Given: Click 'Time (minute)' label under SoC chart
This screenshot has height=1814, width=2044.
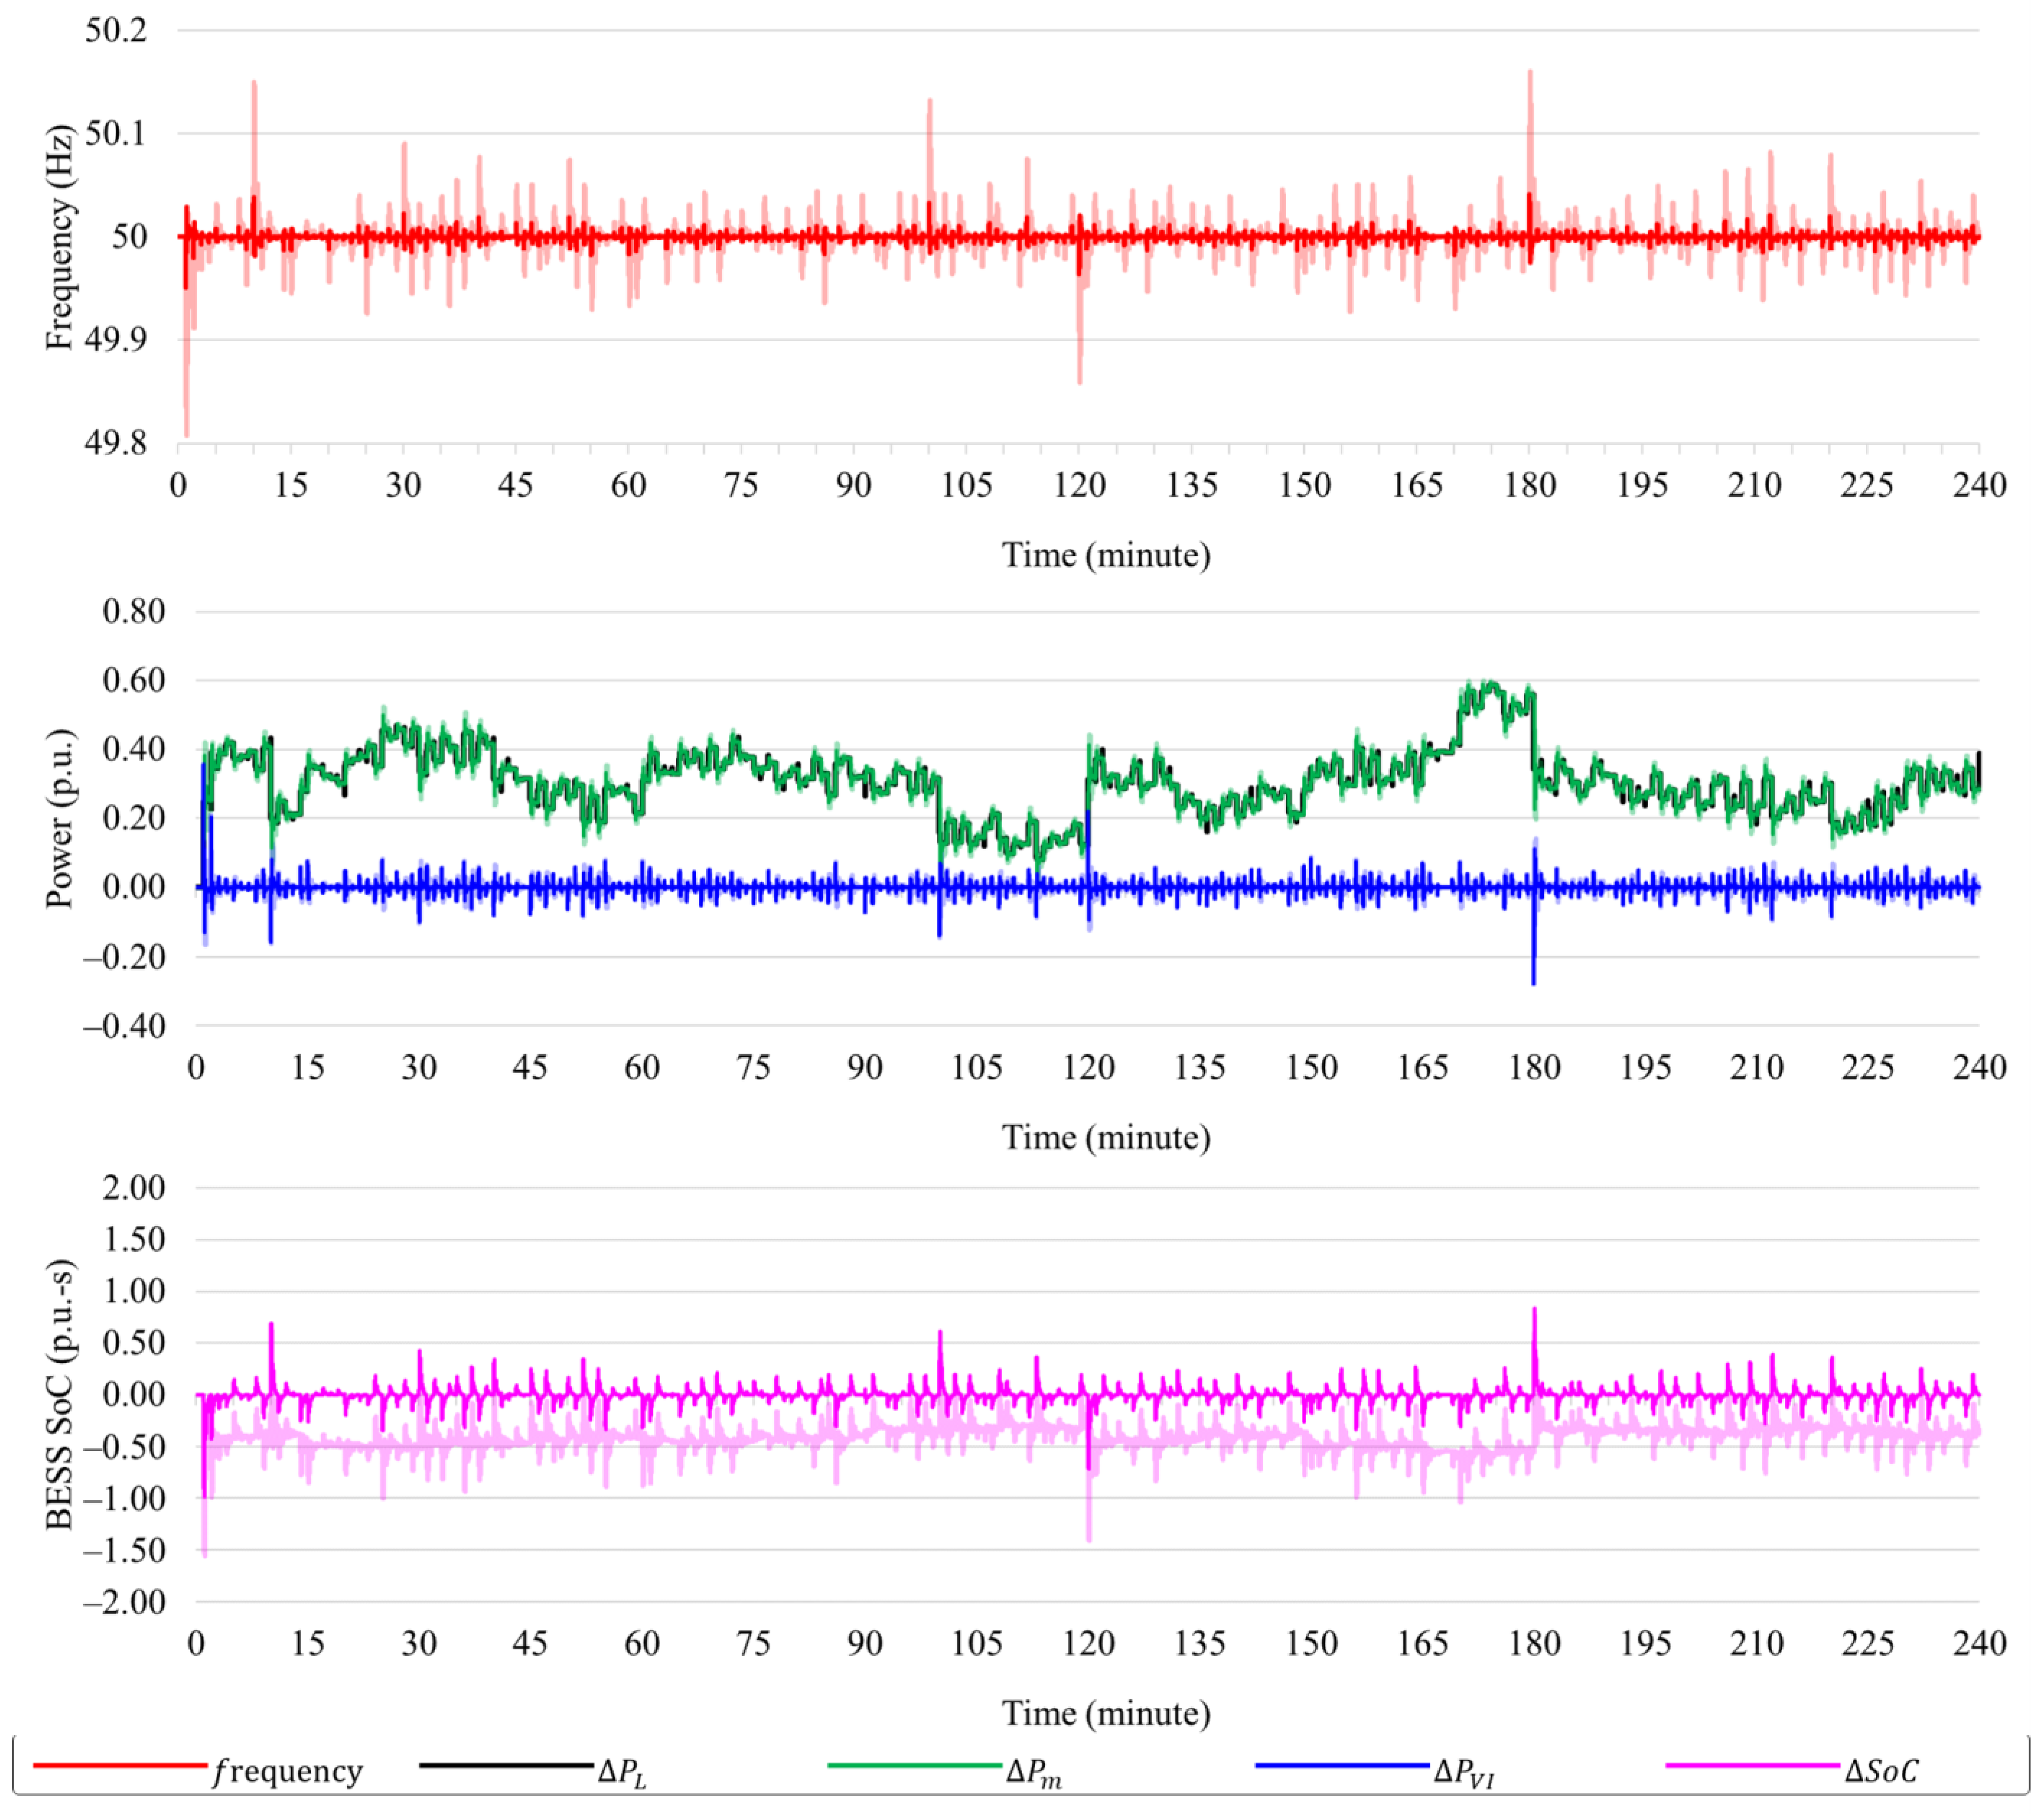Looking at the screenshot, I should [x=1106, y=1713].
